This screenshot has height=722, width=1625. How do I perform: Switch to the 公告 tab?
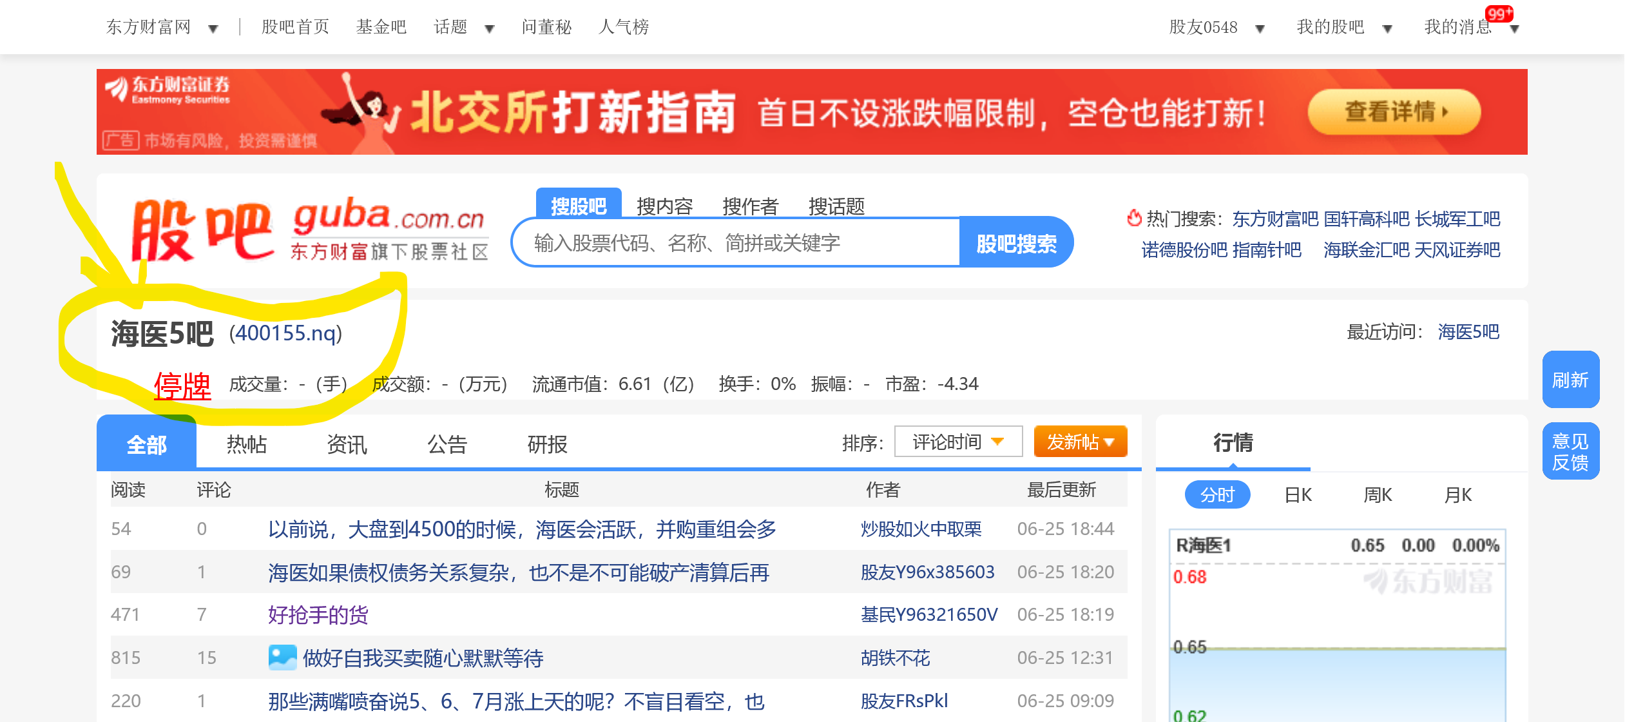[447, 444]
